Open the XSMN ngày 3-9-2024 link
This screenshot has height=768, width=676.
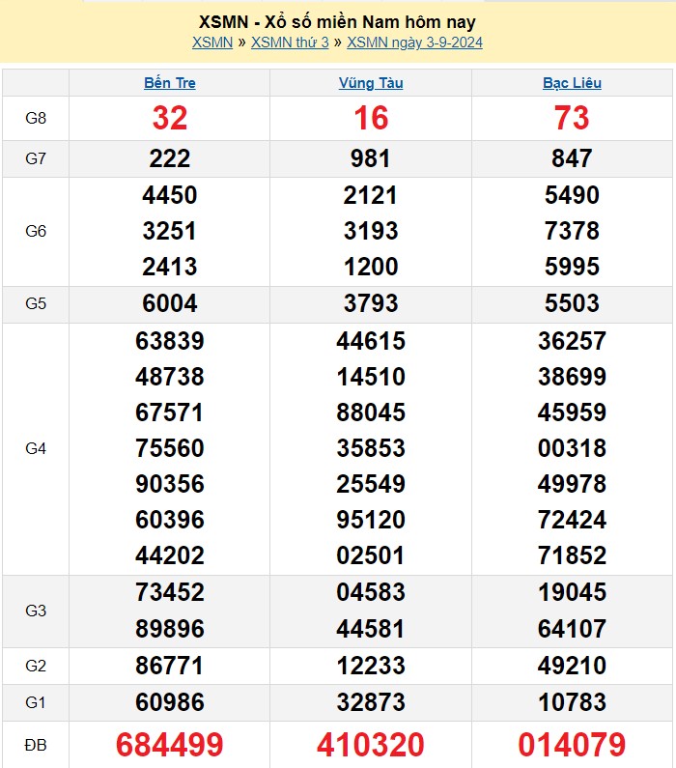tap(414, 43)
